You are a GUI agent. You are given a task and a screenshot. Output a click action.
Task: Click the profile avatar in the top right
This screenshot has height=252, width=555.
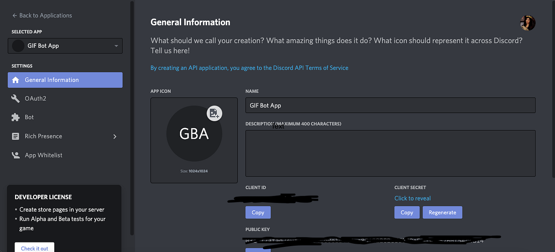click(528, 23)
